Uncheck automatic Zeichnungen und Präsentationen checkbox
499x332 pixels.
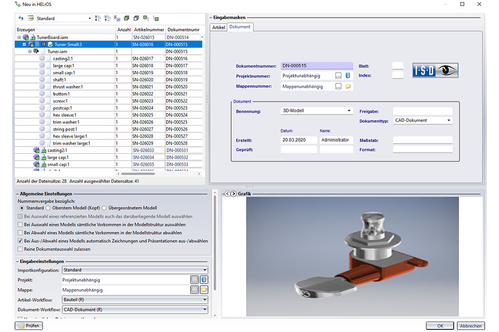pos(21,241)
